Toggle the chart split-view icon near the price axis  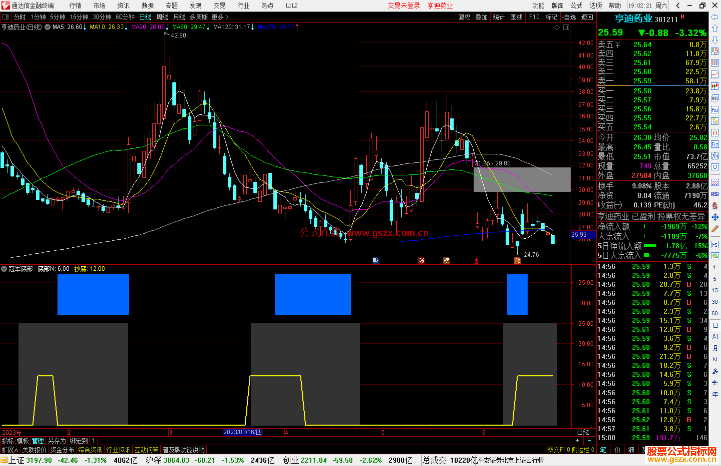pyautogui.click(x=566, y=27)
